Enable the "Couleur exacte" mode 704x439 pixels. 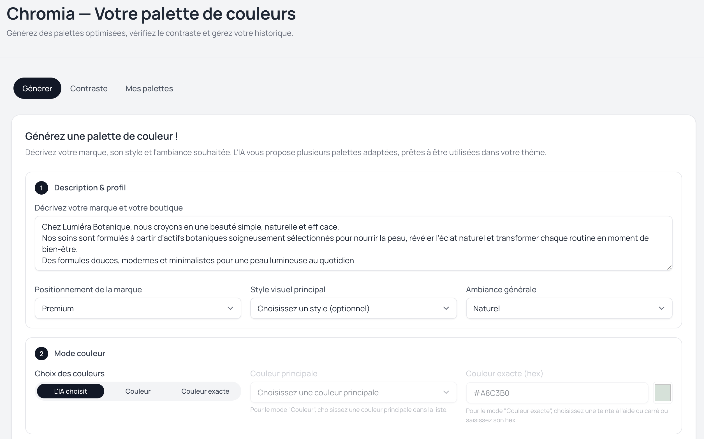[205, 391]
